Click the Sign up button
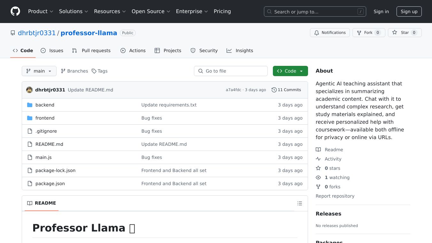432x243 pixels. coord(409,12)
